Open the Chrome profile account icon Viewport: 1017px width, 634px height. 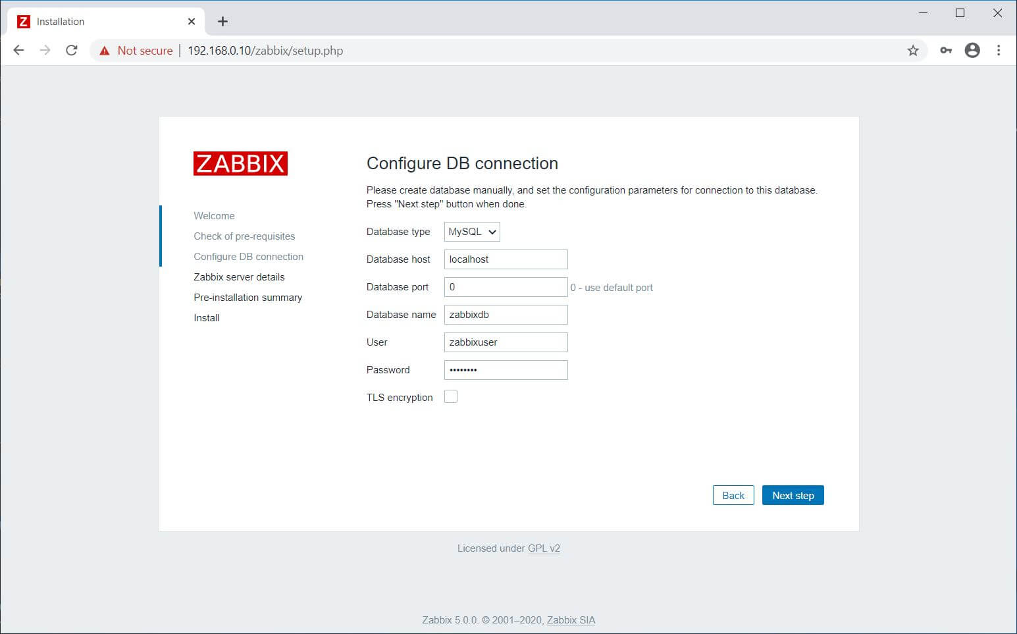point(972,50)
